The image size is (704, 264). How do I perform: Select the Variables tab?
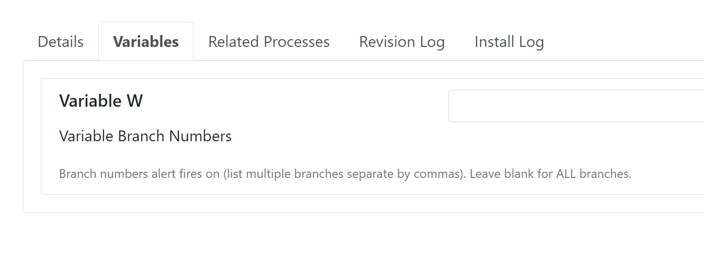pos(146,42)
